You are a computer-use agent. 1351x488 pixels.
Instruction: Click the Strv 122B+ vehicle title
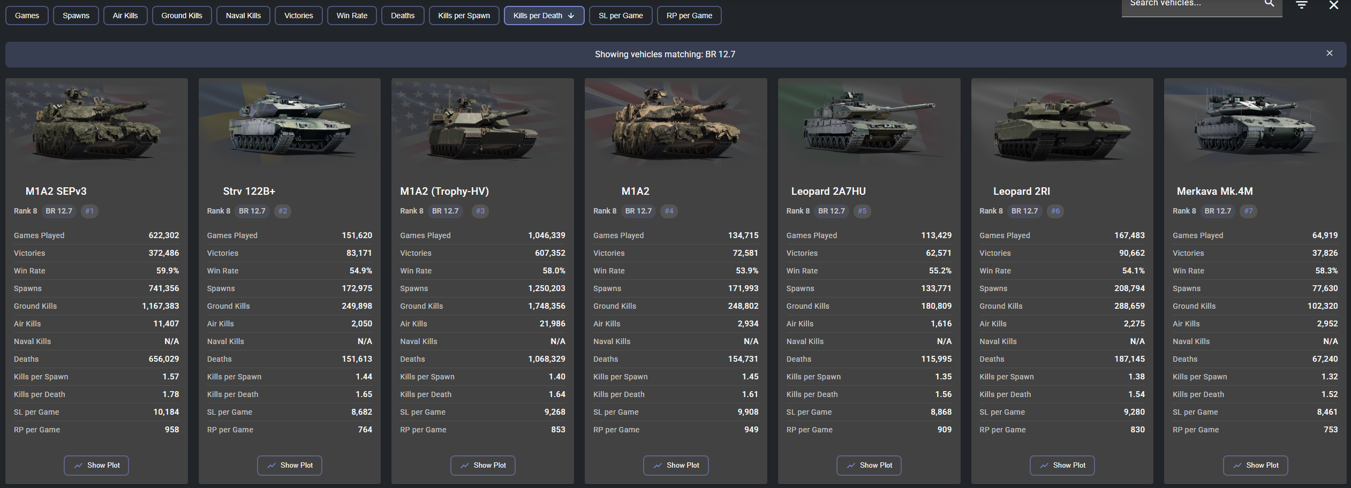pos(249,191)
